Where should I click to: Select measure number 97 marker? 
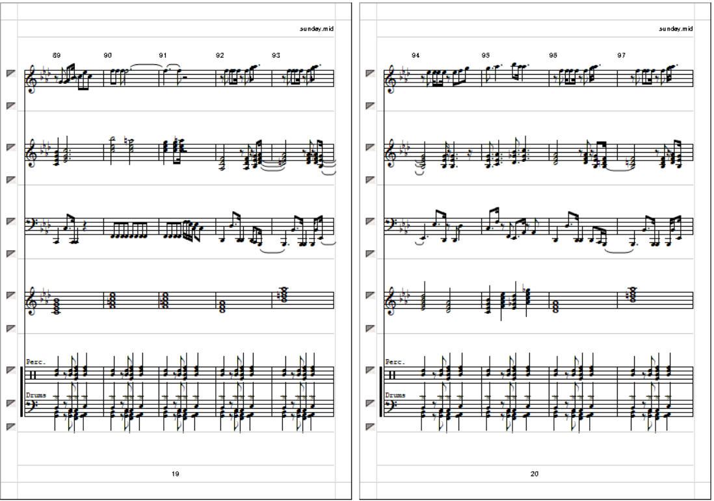click(622, 55)
